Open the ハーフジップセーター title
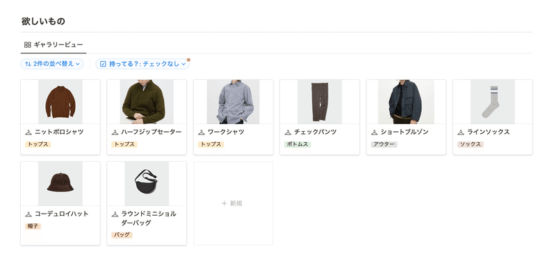This screenshot has height=265, width=556. point(152,132)
